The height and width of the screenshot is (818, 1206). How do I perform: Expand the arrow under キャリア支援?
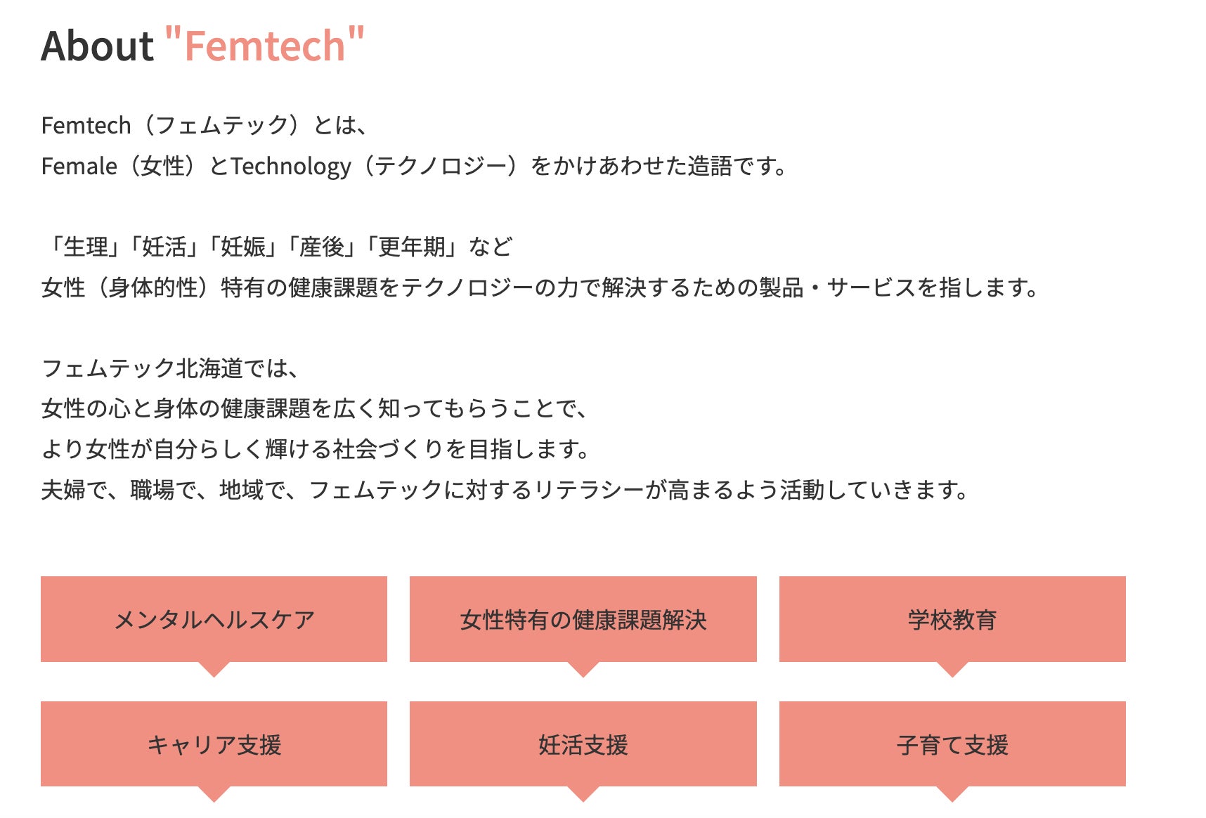[x=214, y=793]
